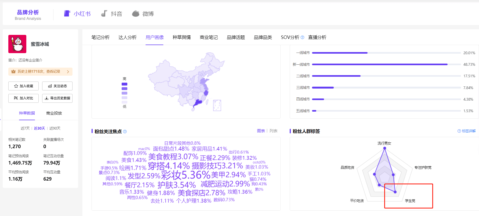The image size is (479, 216).
Task: Click help icon beside SOV分析
Action: (x=302, y=38)
